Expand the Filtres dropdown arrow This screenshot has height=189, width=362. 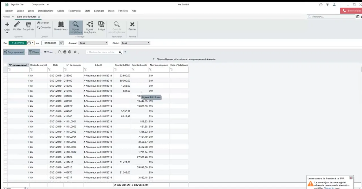41,53
